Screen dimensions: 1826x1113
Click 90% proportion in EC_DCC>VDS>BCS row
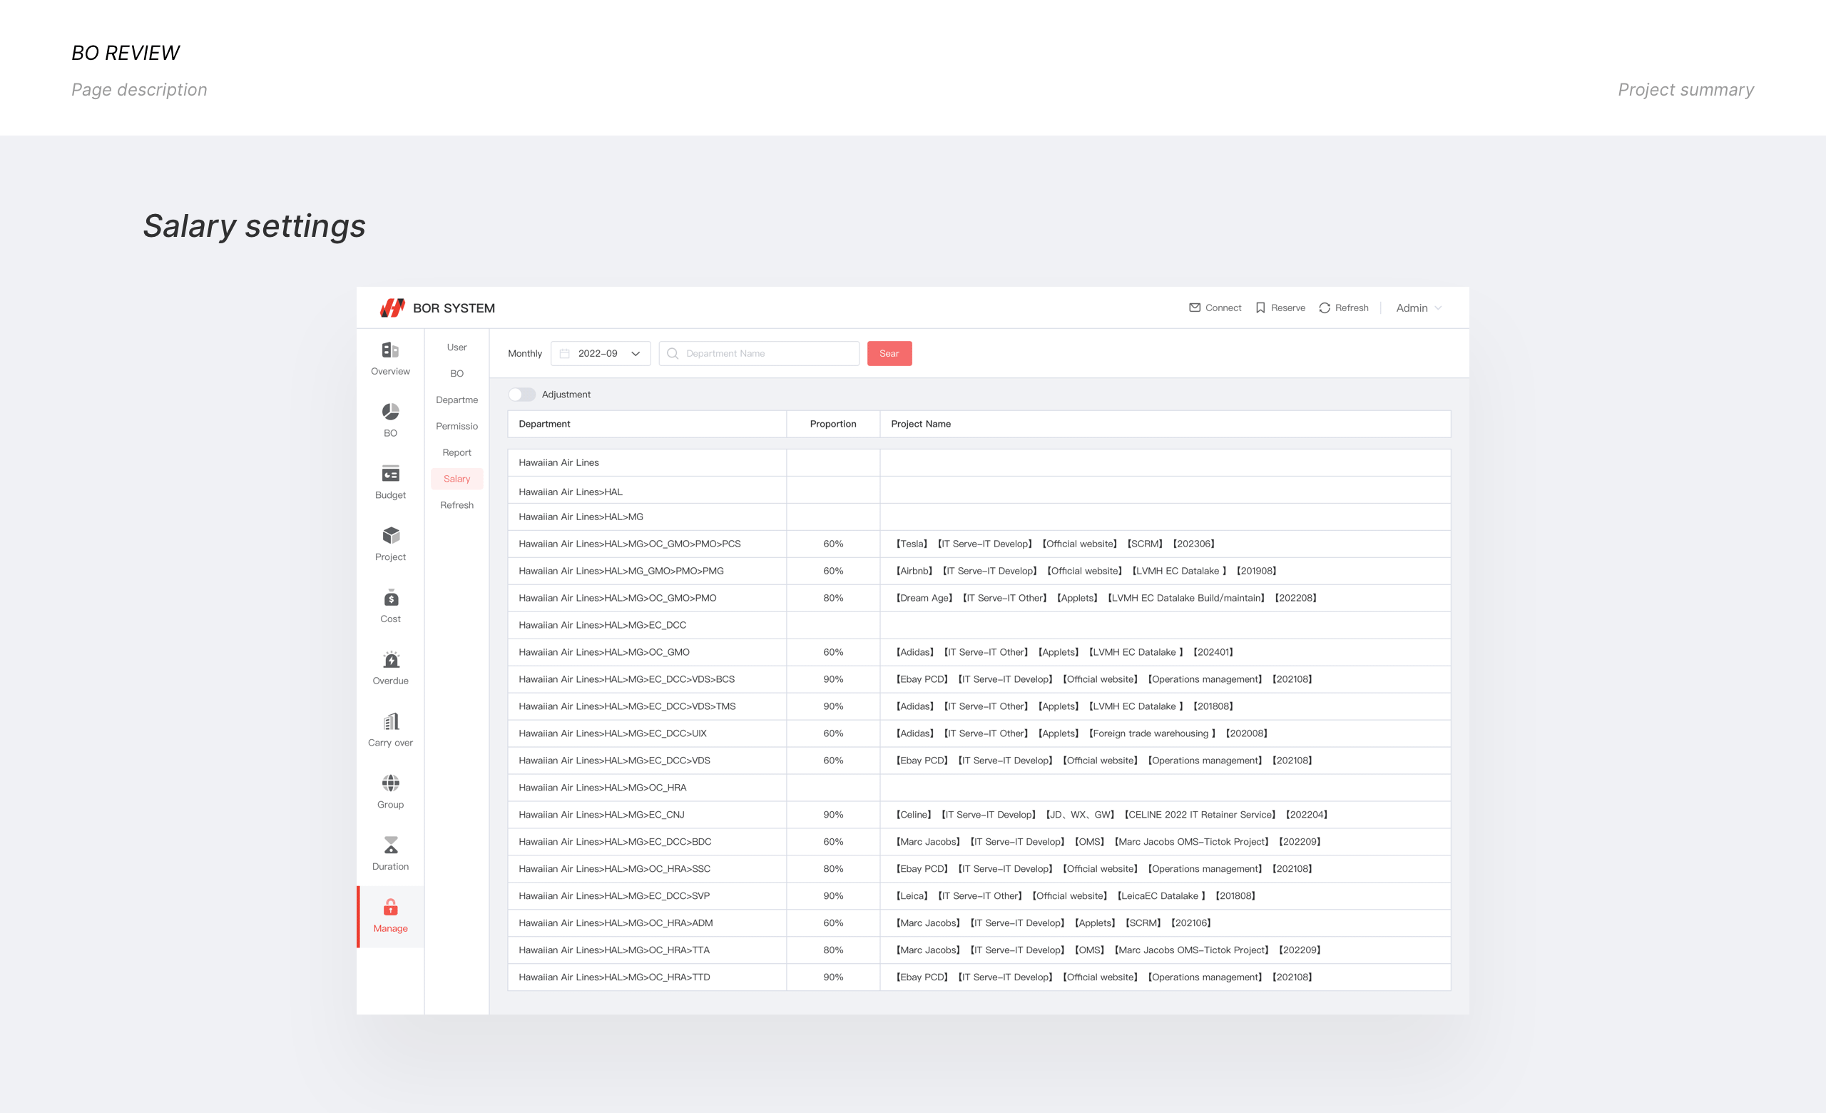833,679
